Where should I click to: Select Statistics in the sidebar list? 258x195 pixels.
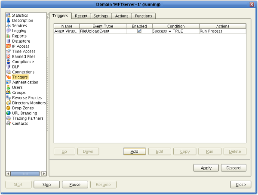click(x=20, y=15)
